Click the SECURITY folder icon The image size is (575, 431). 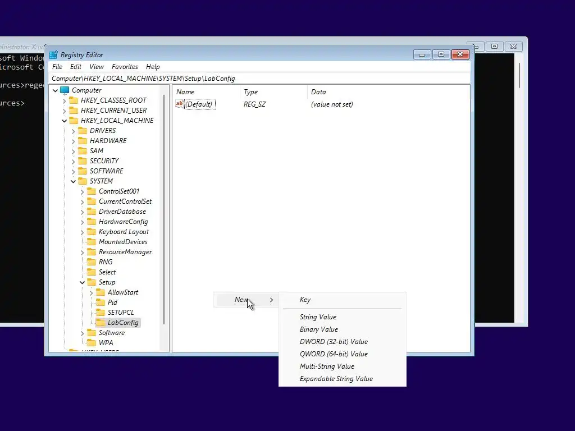coord(83,161)
